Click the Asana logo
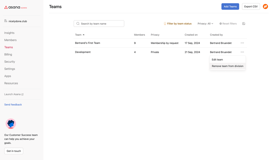The width and height of the screenshot is (273, 160). 15,7
